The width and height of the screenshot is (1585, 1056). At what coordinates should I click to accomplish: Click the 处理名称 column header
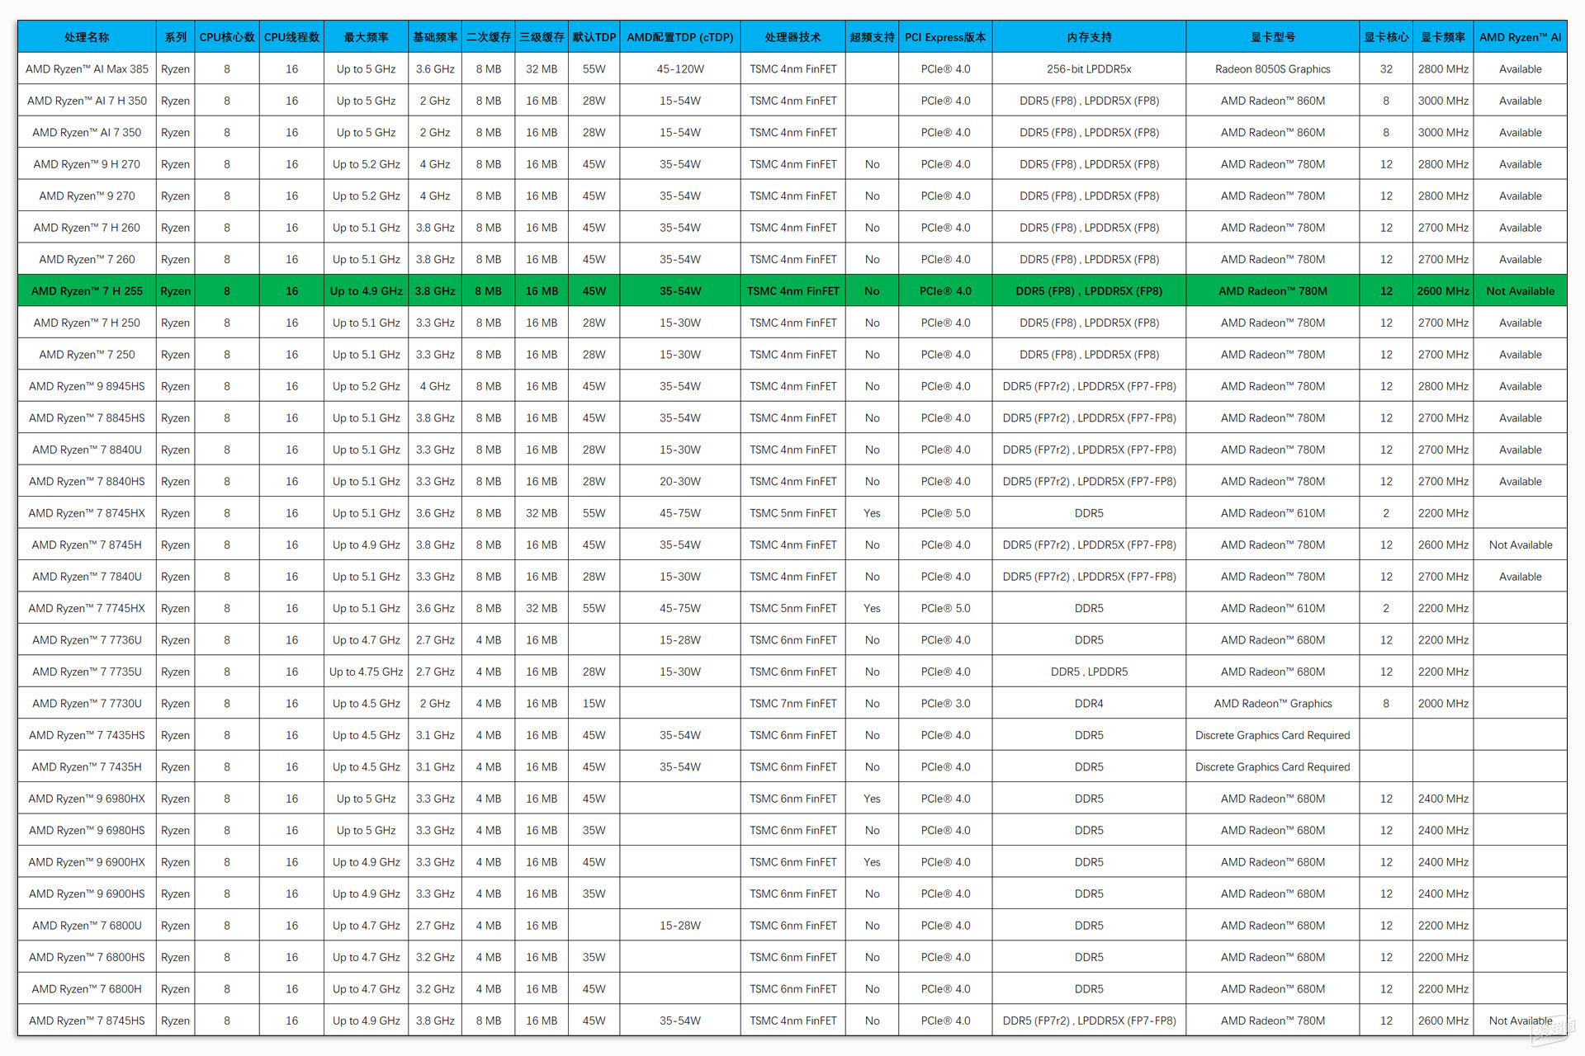87,37
